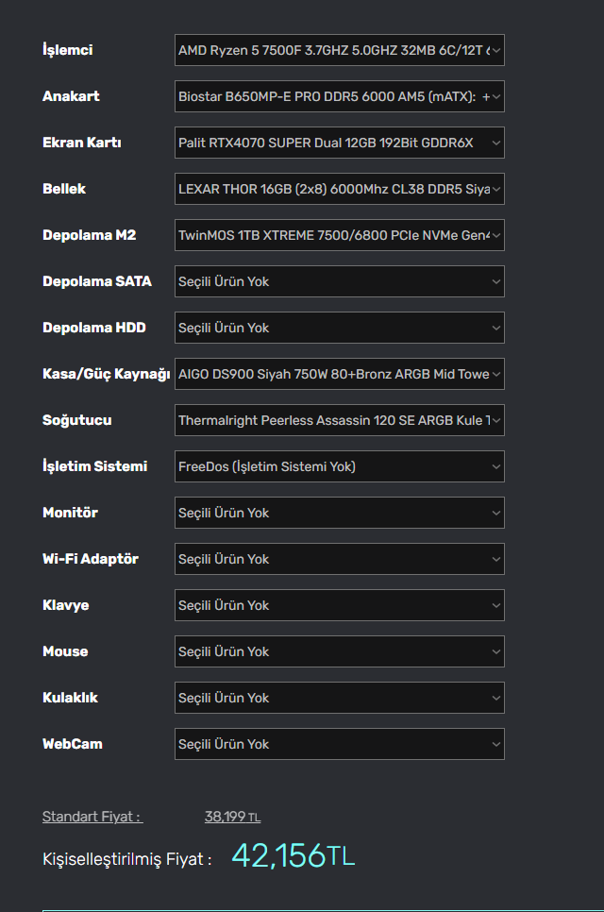Click the Bellek dropdown chevron arrow
The width and height of the screenshot is (604, 912).
coord(496,189)
